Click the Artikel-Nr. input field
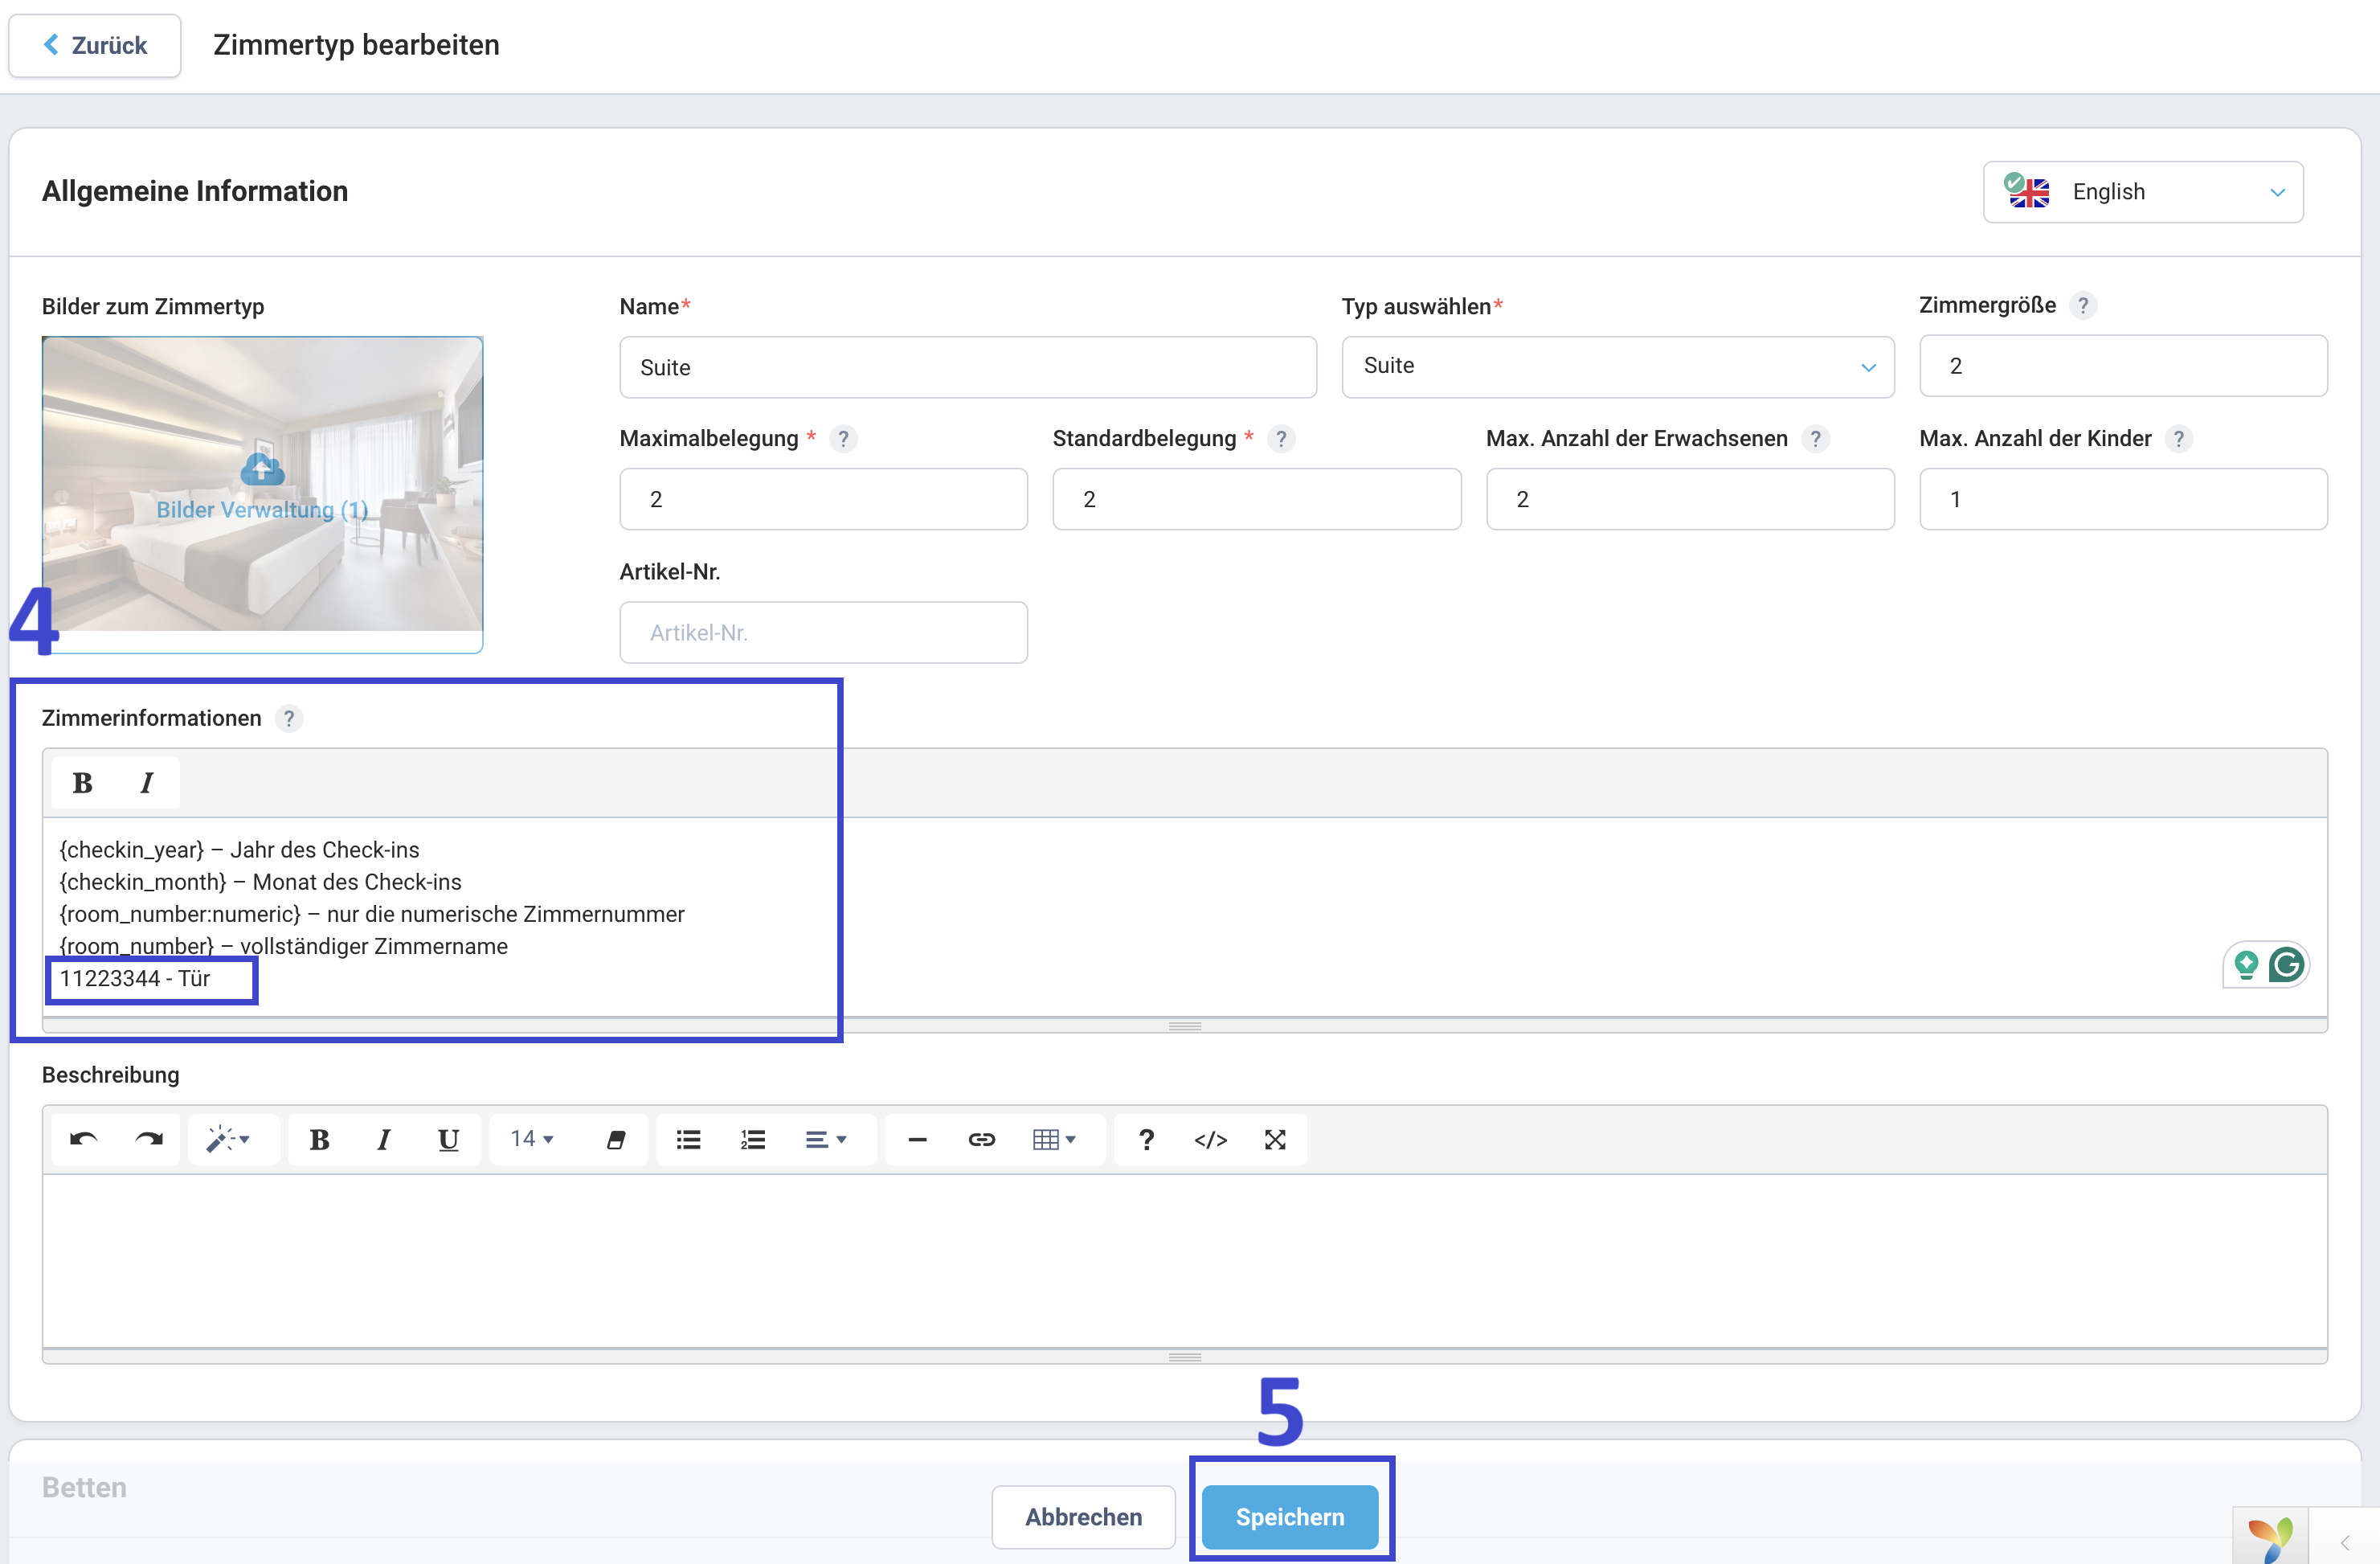The width and height of the screenshot is (2380, 1564). pyautogui.click(x=823, y=632)
